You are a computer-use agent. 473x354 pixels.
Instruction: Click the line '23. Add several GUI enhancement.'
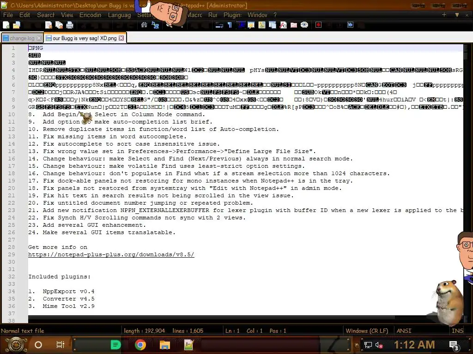[87, 225]
